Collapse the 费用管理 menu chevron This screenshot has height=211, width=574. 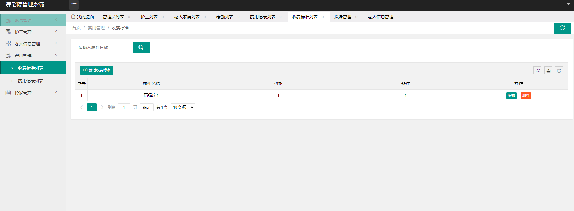click(56, 55)
